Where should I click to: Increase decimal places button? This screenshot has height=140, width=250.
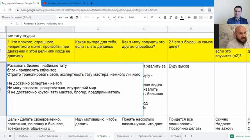tap(114, 17)
